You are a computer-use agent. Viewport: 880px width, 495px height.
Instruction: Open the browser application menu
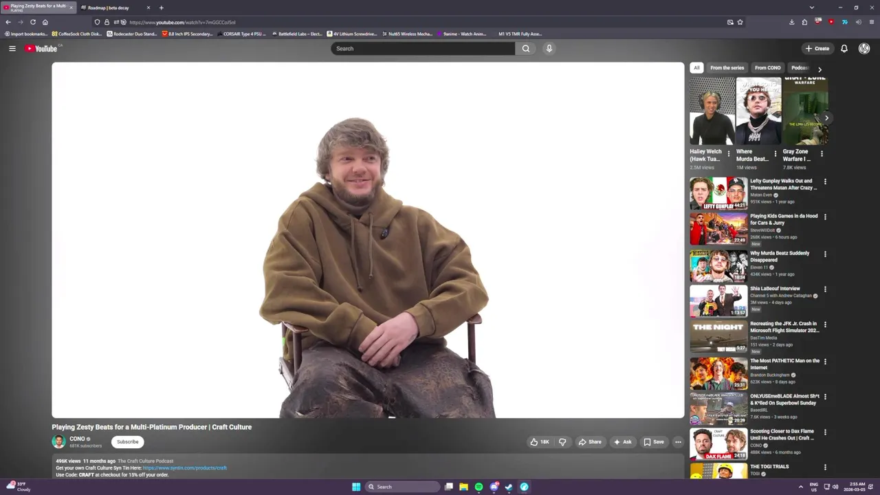pos(872,22)
